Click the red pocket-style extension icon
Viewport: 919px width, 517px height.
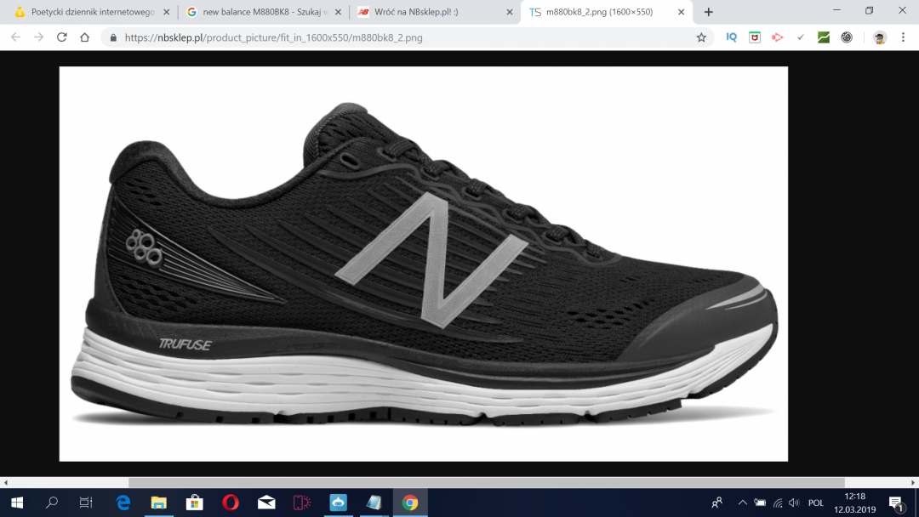tap(754, 37)
